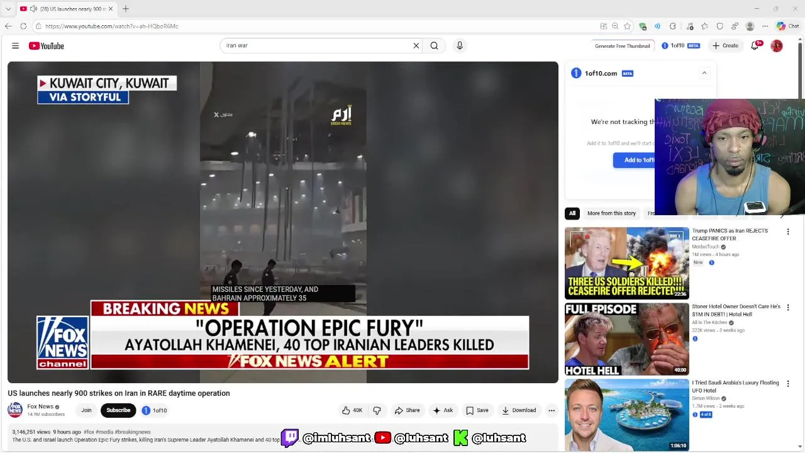Switch to the US launches nearly 900 browser tab
This screenshot has height=453, width=805.
66,9
